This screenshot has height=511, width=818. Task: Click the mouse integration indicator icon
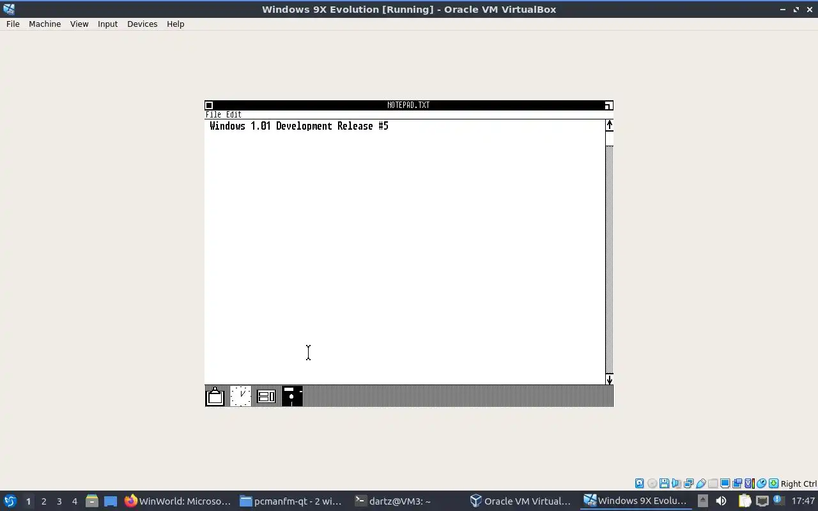coord(761,484)
